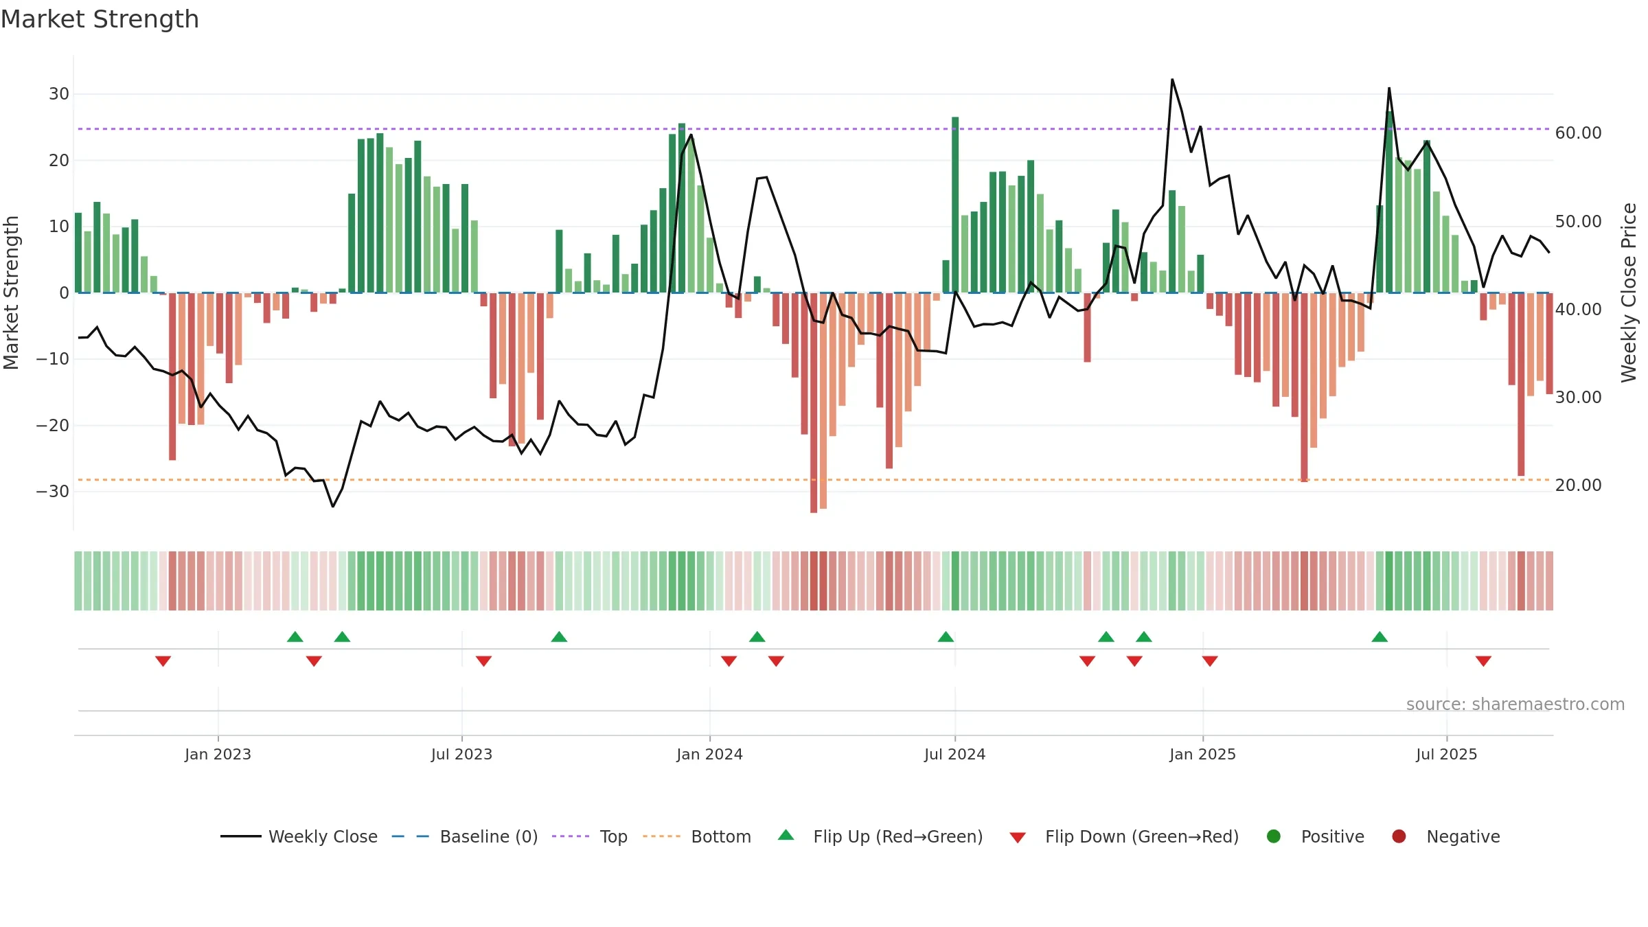The width and height of the screenshot is (1648, 927).
Task: Click the flip-down marker right after Jan 2025
Action: pos(1210,661)
